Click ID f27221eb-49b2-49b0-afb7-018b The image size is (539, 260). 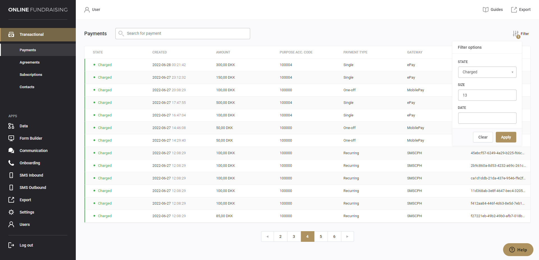498,216
